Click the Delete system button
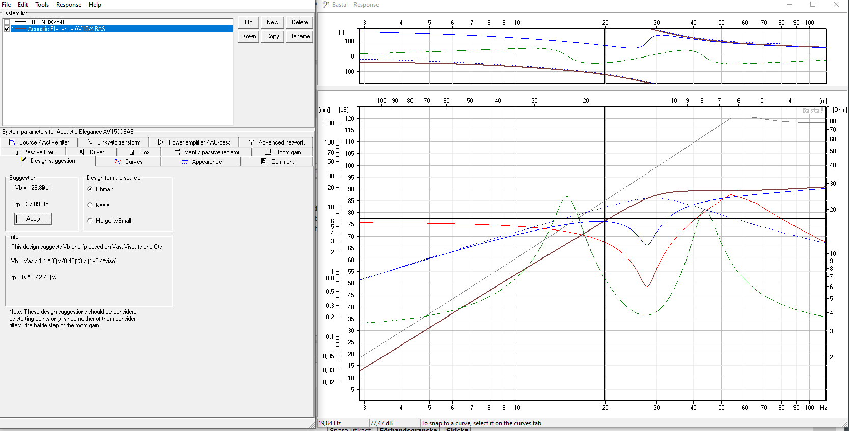The width and height of the screenshot is (849, 431). [299, 22]
